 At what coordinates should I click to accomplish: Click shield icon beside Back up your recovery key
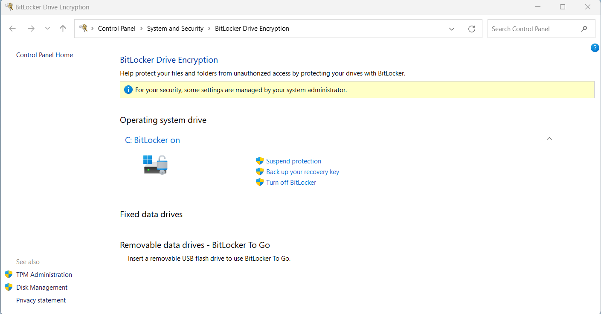[260, 172]
